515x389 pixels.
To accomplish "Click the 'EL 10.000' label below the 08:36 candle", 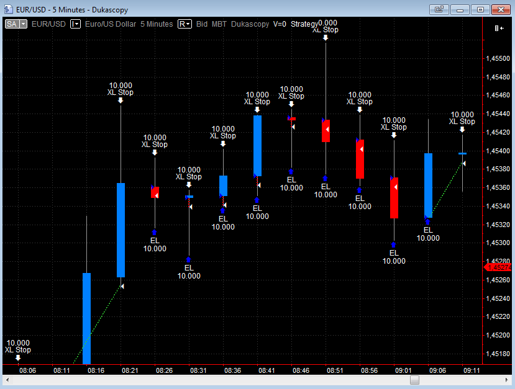I will pyautogui.click(x=223, y=223).
